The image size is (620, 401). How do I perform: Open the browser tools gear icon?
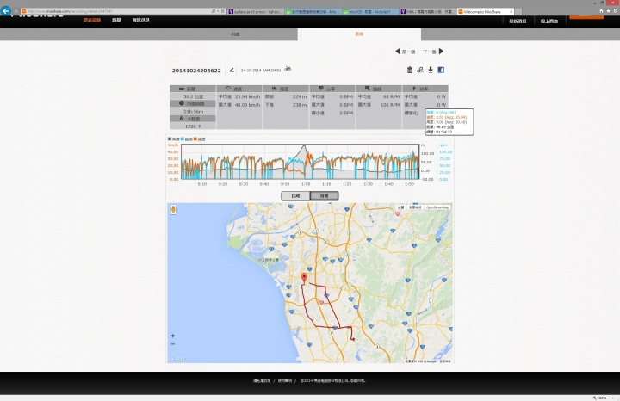(x=615, y=11)
